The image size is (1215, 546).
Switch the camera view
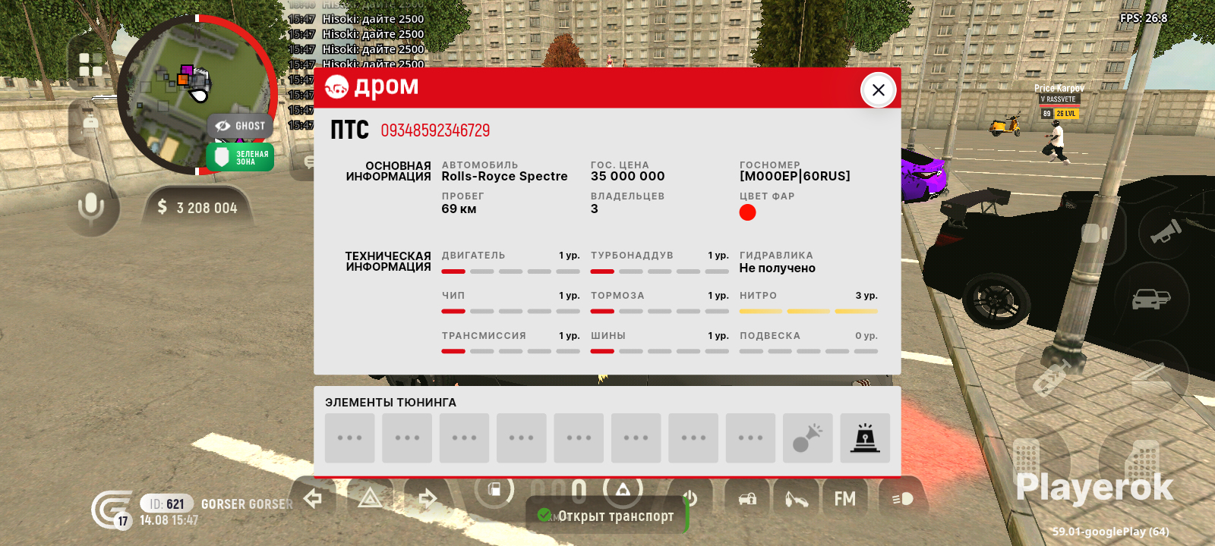1094,233
